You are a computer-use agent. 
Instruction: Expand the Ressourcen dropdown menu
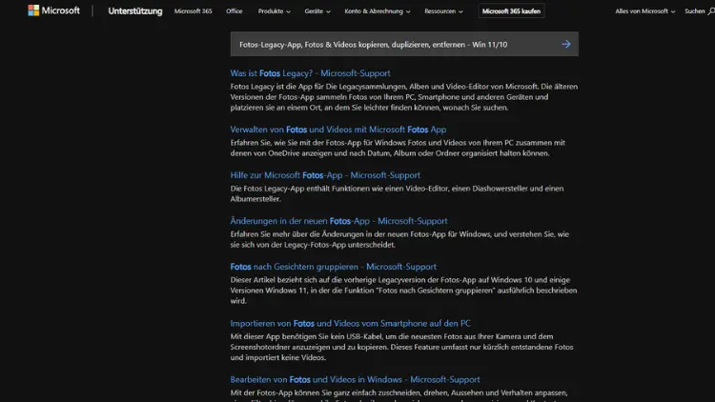pos(443,10)
